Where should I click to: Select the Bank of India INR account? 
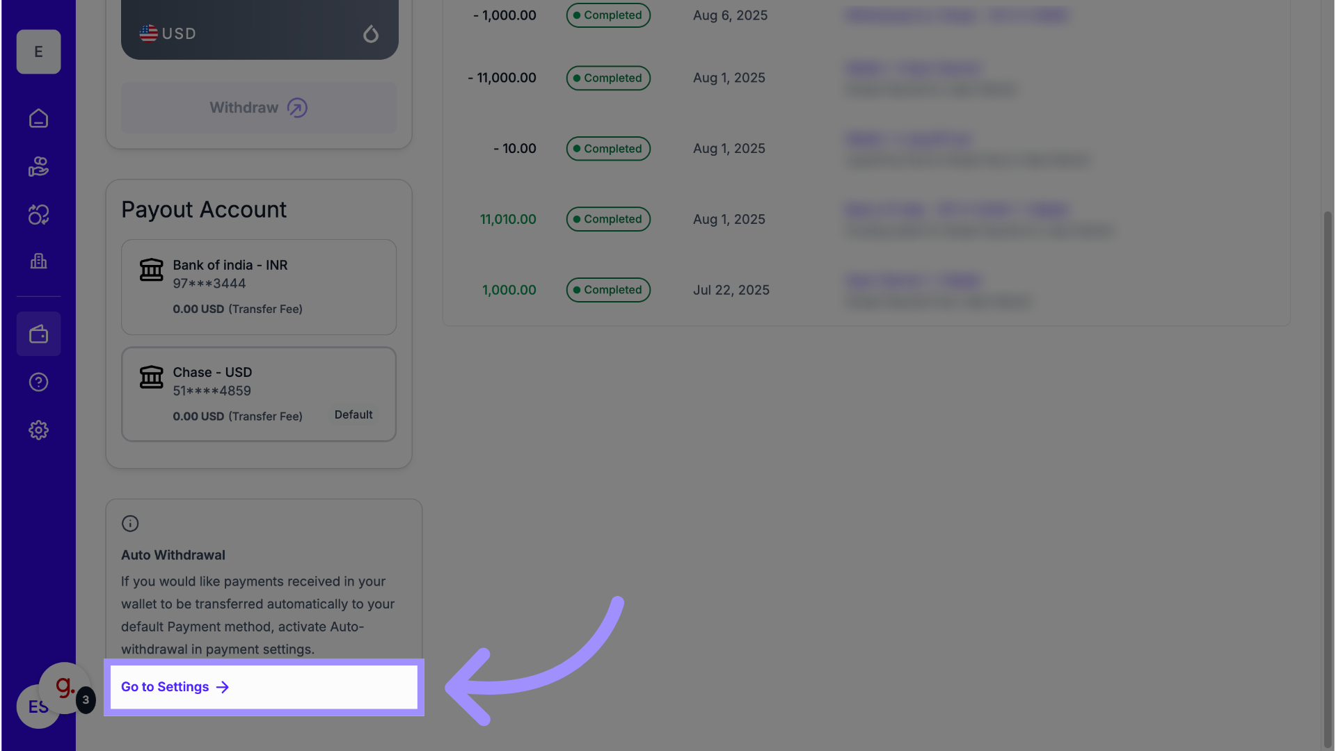click(259, 287)
